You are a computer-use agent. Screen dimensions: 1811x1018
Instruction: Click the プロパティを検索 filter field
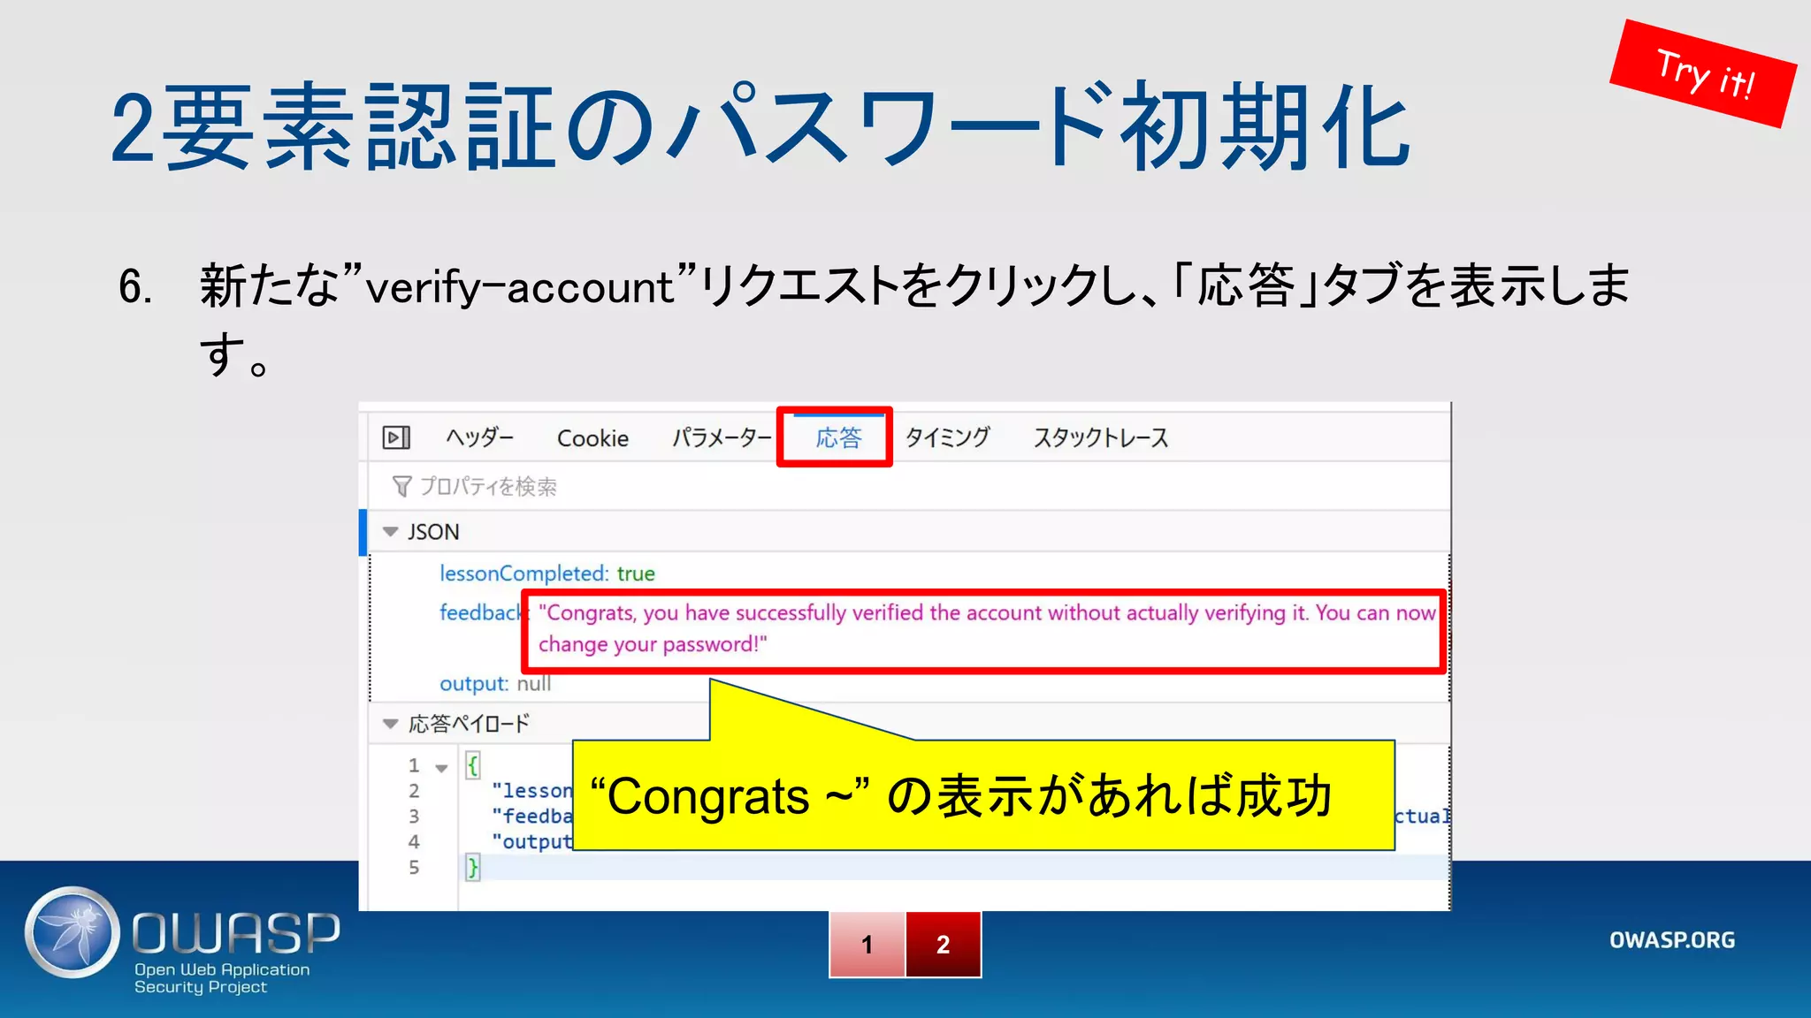[909, 486]
